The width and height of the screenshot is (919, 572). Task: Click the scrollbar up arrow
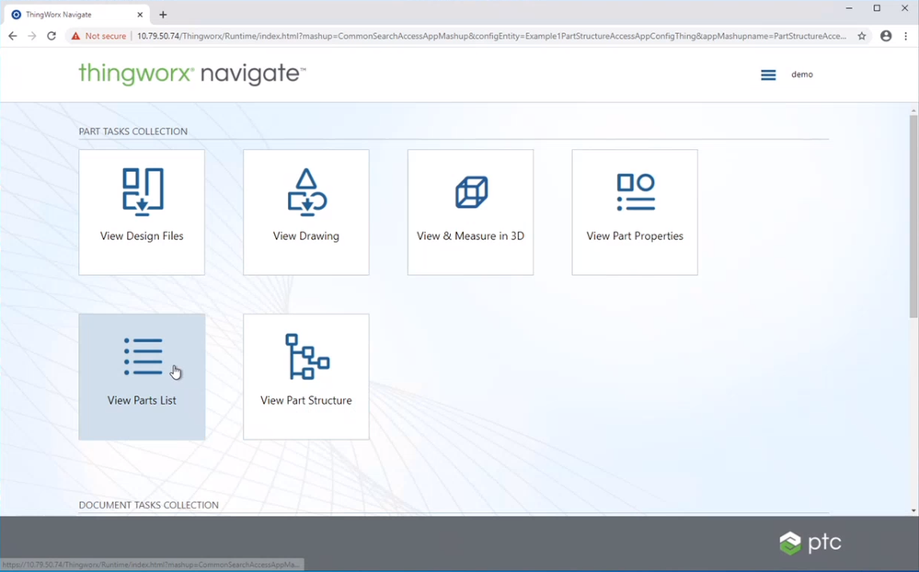coord(913,110)
